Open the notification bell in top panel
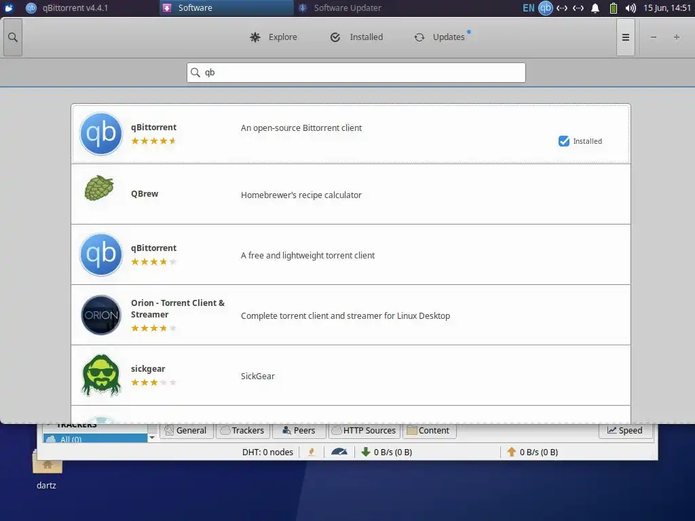The height and width of the screenshot is (521, 695). [595, 8]
